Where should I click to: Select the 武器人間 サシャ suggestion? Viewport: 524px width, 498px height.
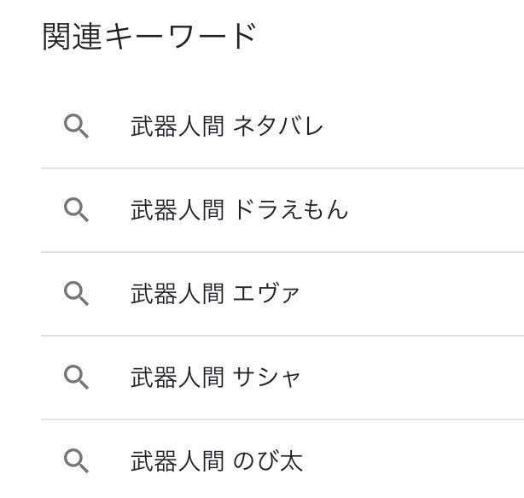[282, 378]
